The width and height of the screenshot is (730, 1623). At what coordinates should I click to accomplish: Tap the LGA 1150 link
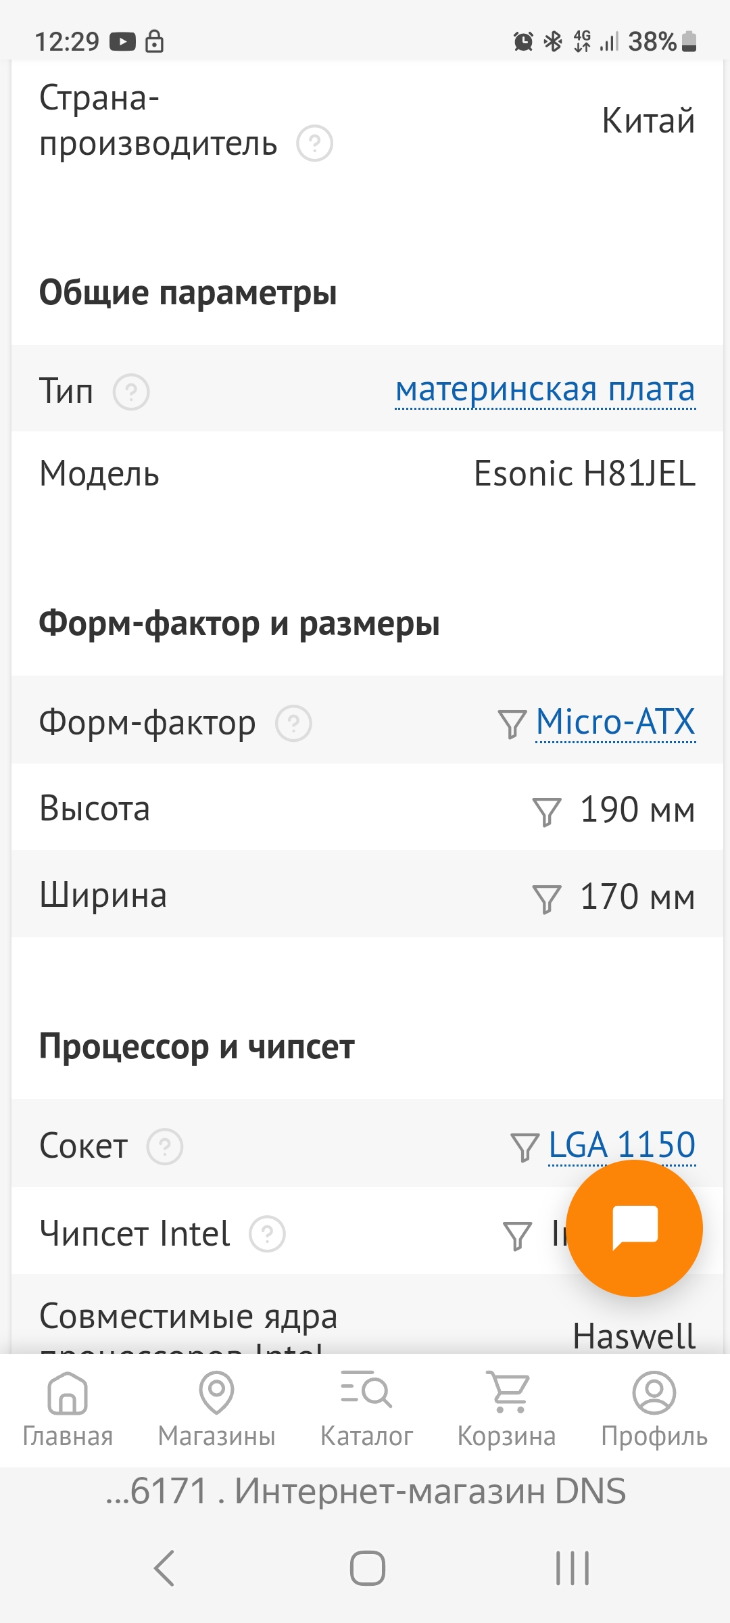click(x=622, y=1145)
